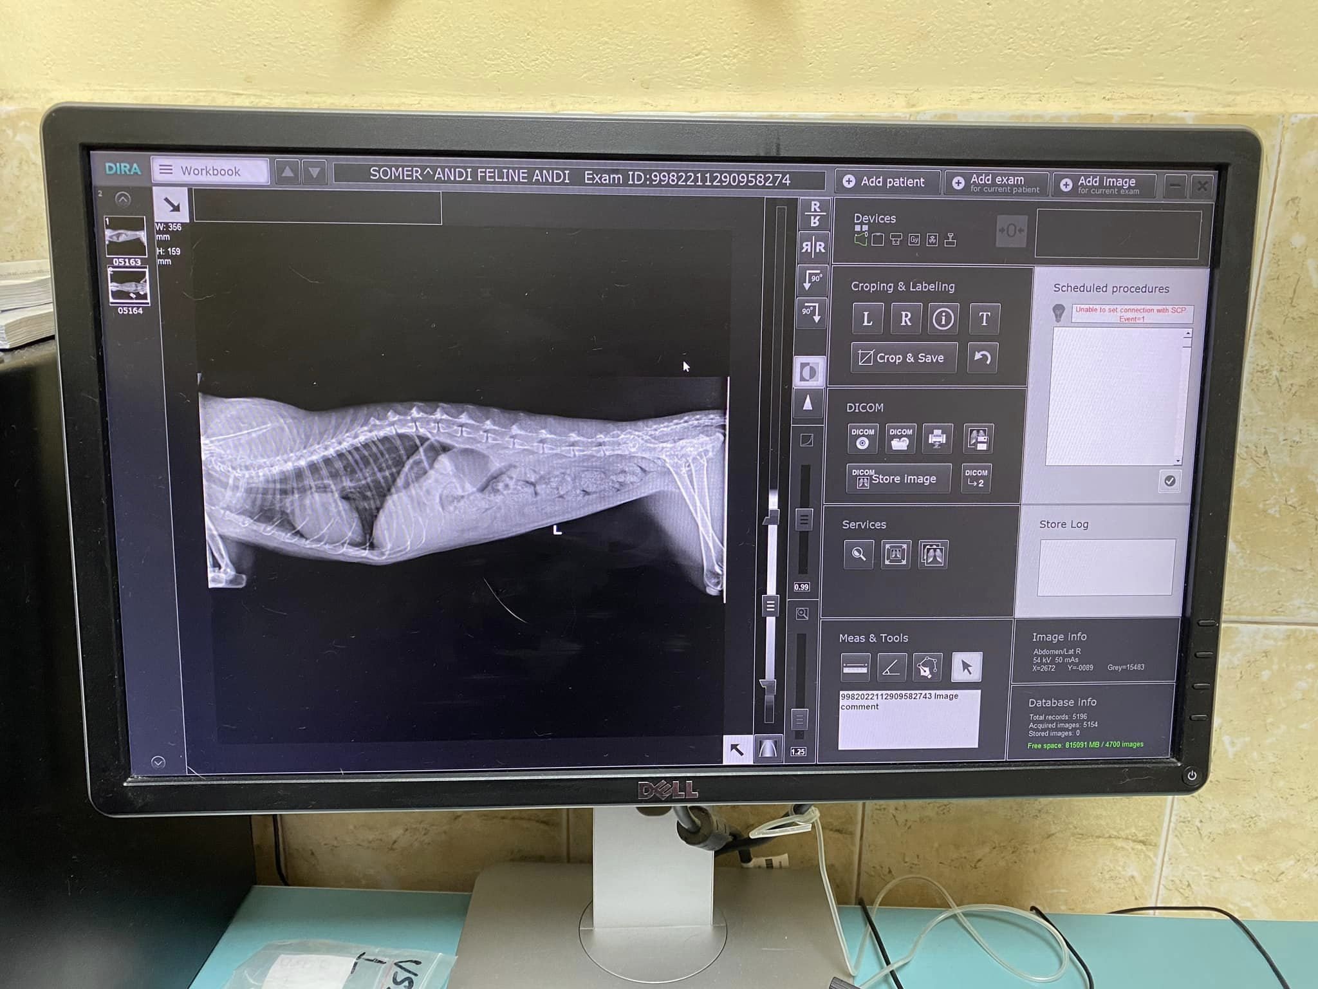Click Add exam for current patient
Image resolution: width=1318 pixels, height=989 pixels.
click(x=997, y=183)
